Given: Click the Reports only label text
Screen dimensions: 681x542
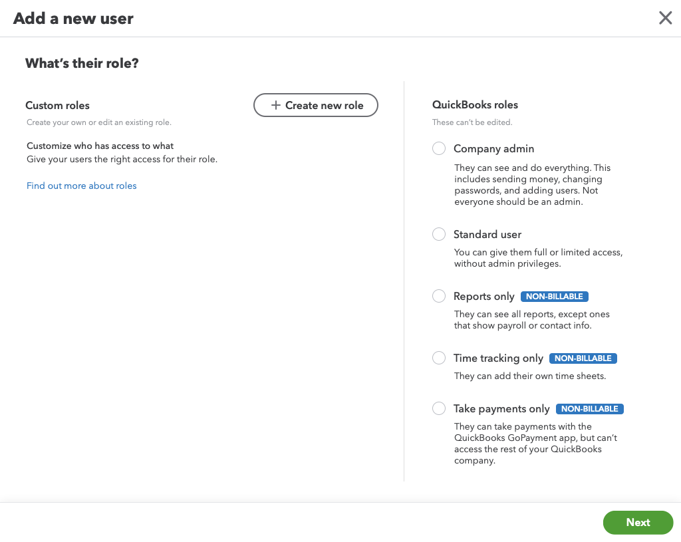Looking at the screenshot, I should tap(484, 297).
